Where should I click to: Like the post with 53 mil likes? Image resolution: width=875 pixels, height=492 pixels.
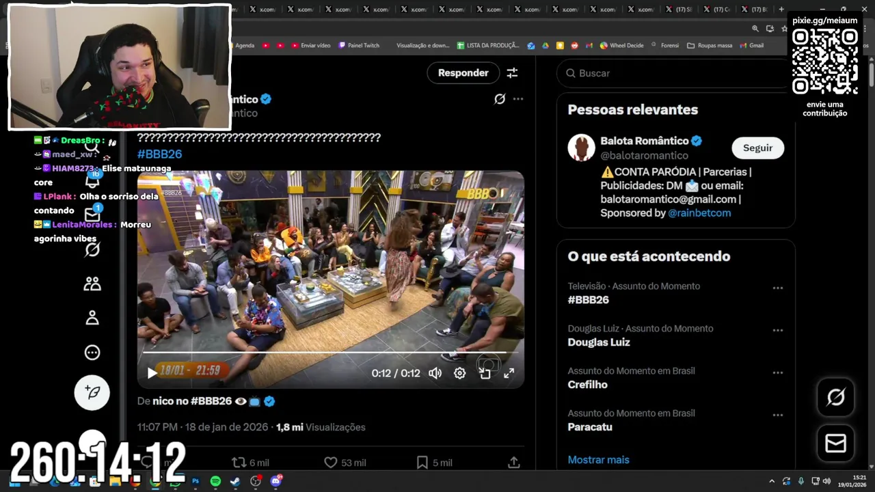(x=345, y=463)
